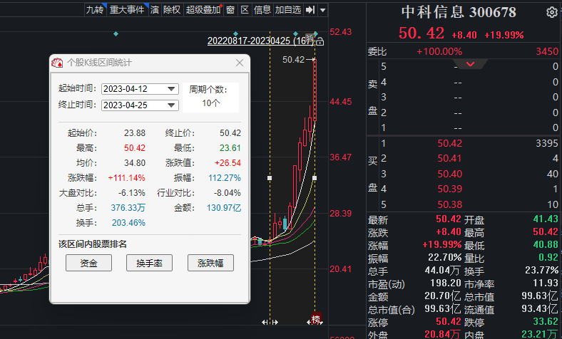Click the small X beside the date range label
The image size is (562, 339).
pos(309,37)
